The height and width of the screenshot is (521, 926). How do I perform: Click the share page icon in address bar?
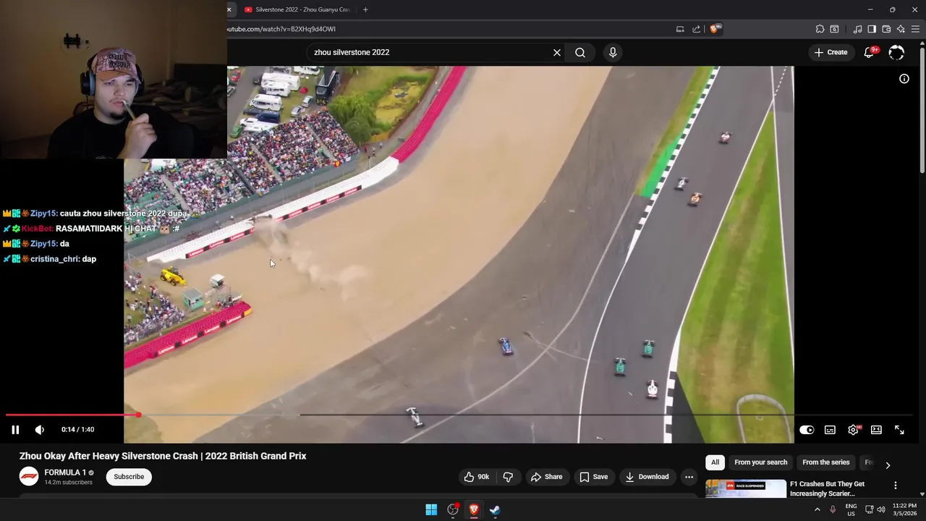[x=696, y=29]
